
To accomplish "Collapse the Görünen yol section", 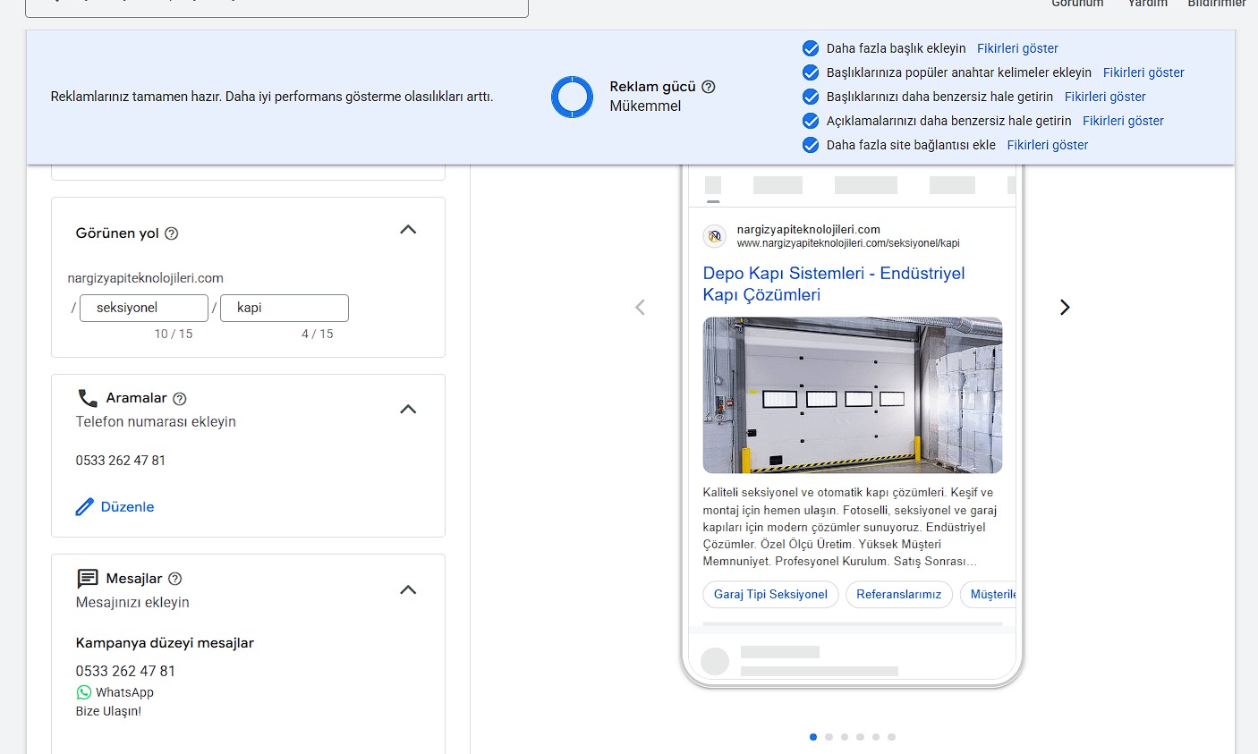I will tap(408, 230).
